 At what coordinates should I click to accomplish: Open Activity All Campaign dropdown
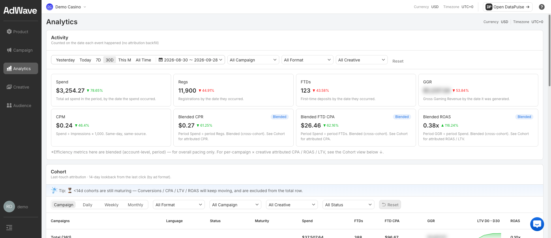[x=253, y=60]
